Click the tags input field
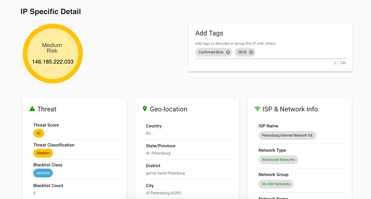Image resolution: width=371 pixels, height=199 pixels. coord(300,52)
